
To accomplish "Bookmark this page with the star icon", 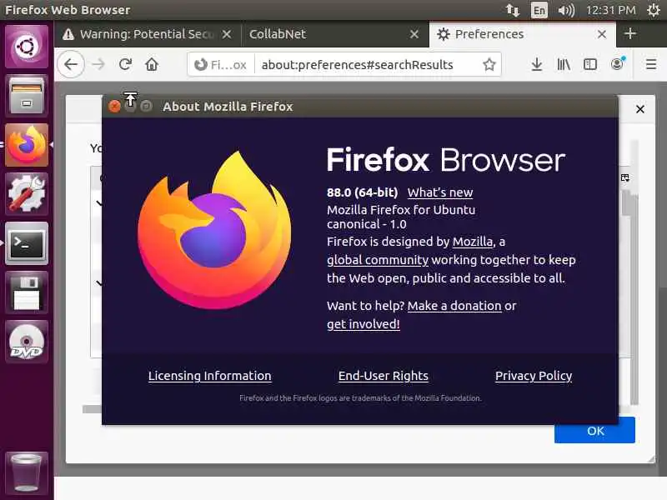I will (x=489, y=65).
